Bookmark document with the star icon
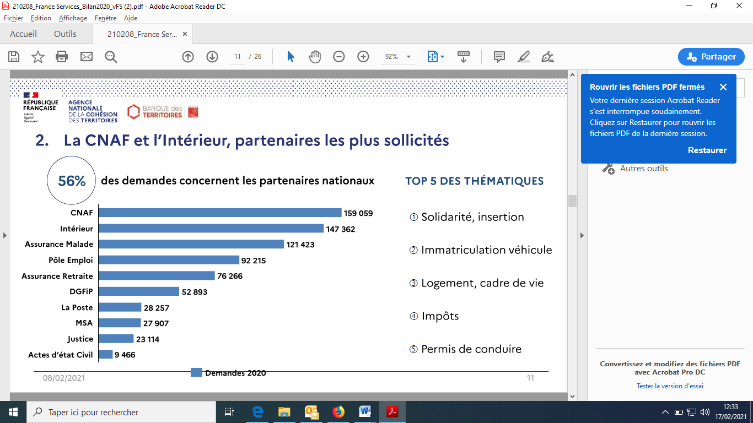The height and width of the screenshot is (423, 753). tap(38, 57)
